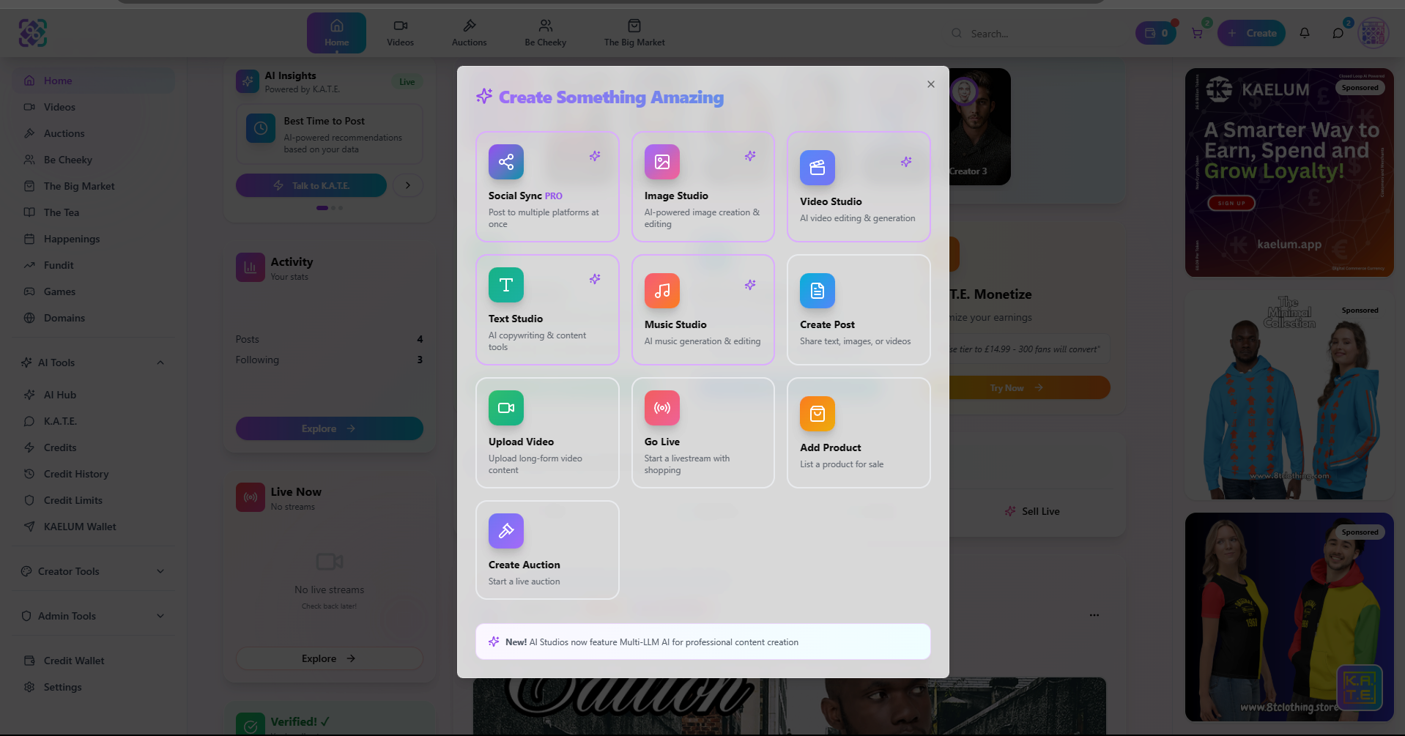1405x736 pixels.
Task: Click the Text Studio icon
Action: pos(505,285)
